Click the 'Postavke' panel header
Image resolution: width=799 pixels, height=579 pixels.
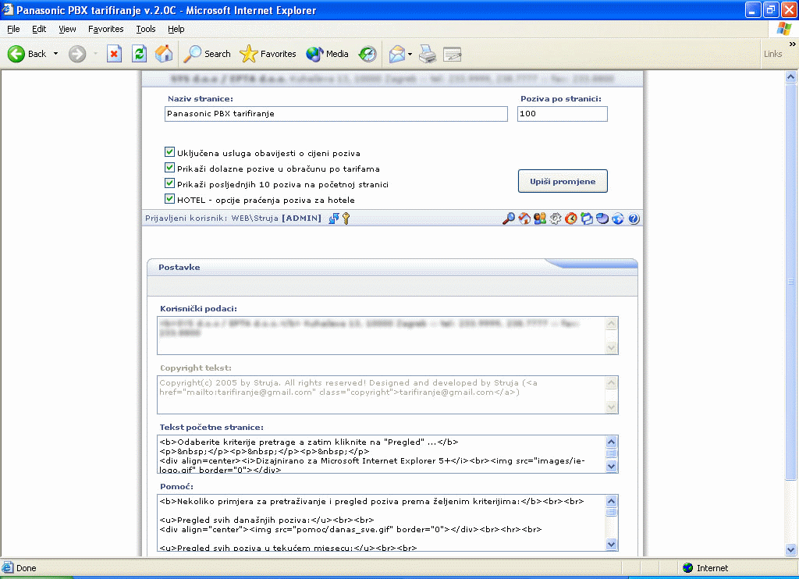[392, 267]
